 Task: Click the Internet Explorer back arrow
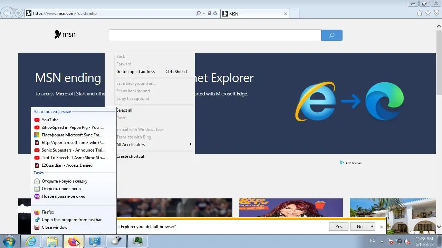click(7, 13)
